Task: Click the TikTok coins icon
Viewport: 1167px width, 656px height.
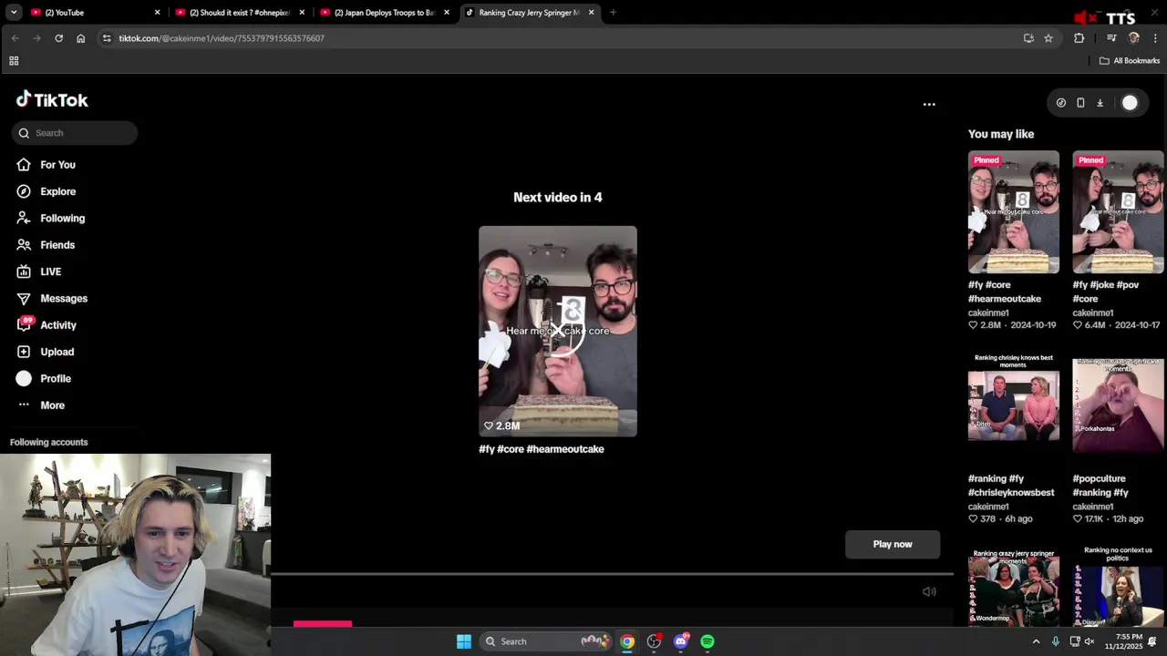Action: (x=1061, y=103)
